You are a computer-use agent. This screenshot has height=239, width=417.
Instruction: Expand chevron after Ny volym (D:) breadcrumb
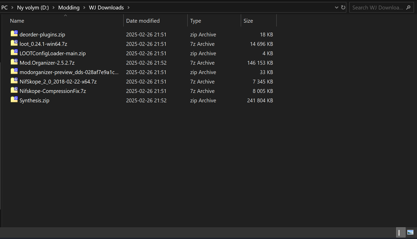point(54,7)
